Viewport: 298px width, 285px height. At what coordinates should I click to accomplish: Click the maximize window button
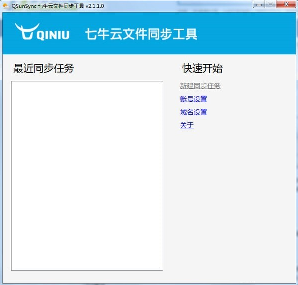click(270, 4)
